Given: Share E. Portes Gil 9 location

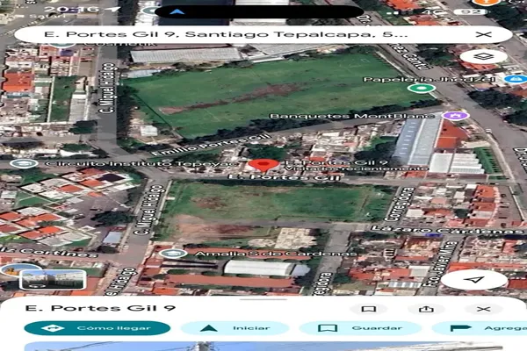Looking at the screenshot, I should (427, 309).
